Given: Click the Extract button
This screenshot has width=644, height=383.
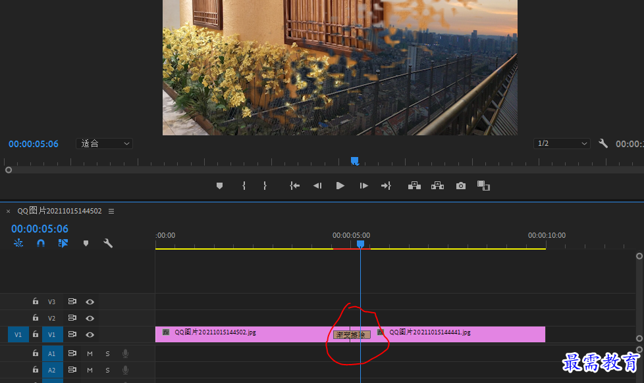Looking at the screenshot, I should coord(437,186).
